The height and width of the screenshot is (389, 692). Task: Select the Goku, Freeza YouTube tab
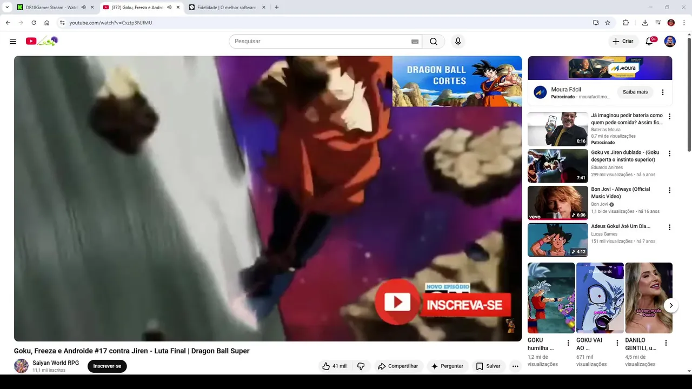[137, 8]
